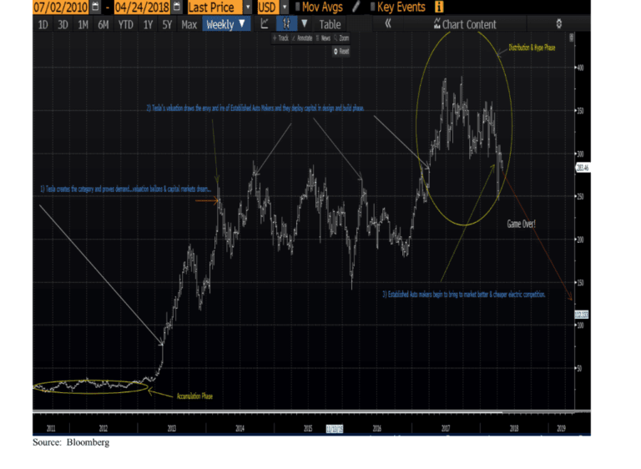This screenshot has height=469, width=641.
Task: Open the USD currency dropdown
Action: (x=284, y=8)
